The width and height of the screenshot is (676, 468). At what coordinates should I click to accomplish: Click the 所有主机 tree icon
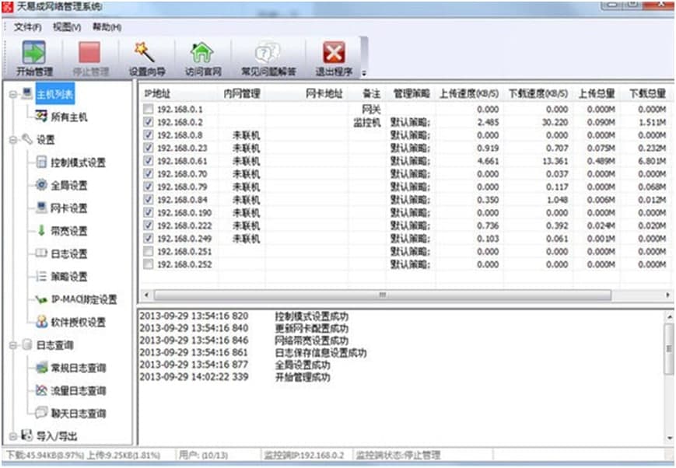tap(41, 116)
